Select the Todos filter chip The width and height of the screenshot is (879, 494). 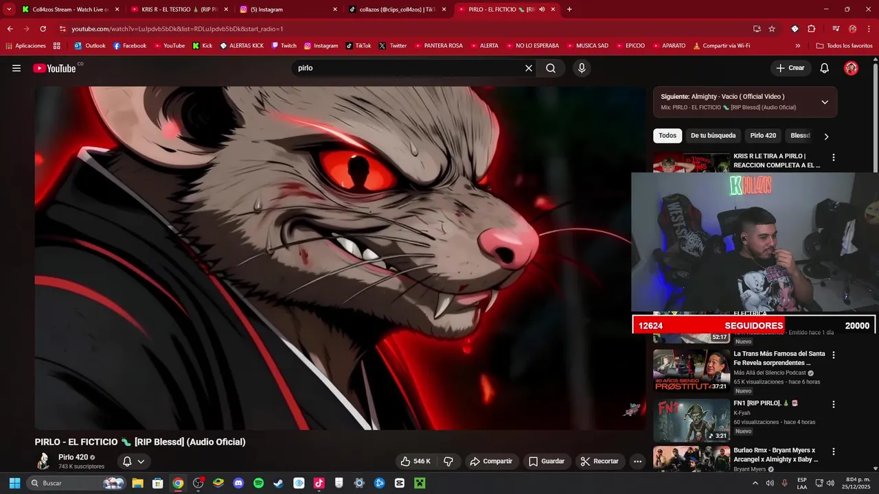point(667,136)
